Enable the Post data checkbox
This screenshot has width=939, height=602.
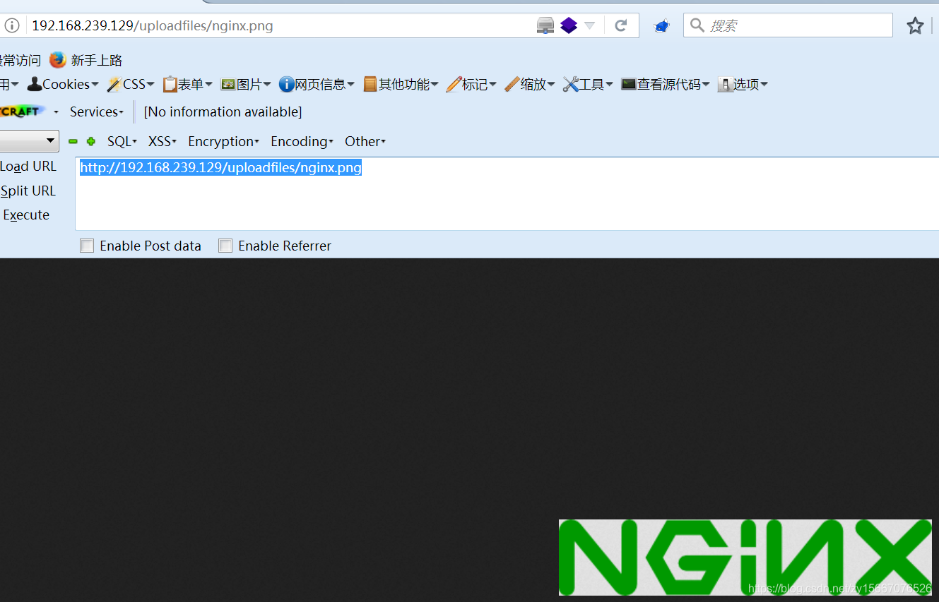point(87,246)
